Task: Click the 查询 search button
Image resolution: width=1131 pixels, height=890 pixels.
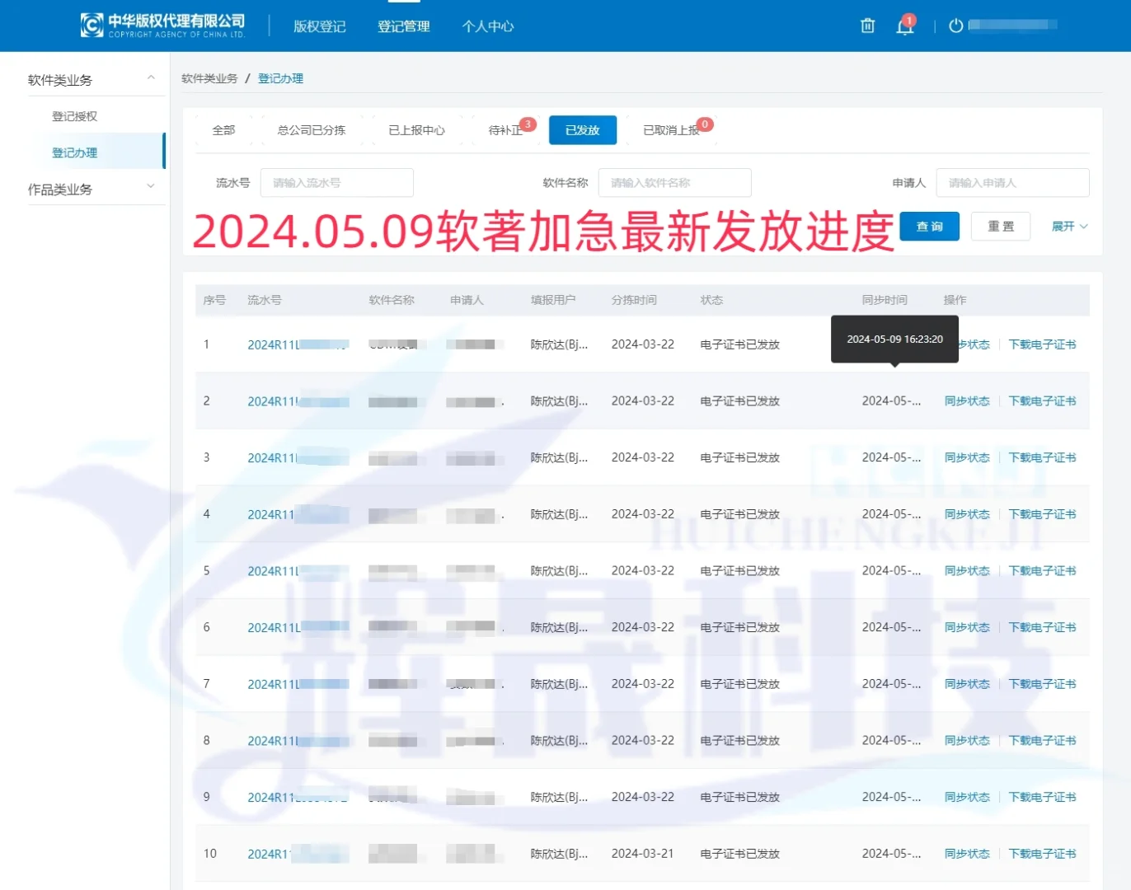Action: click(929, 226)
